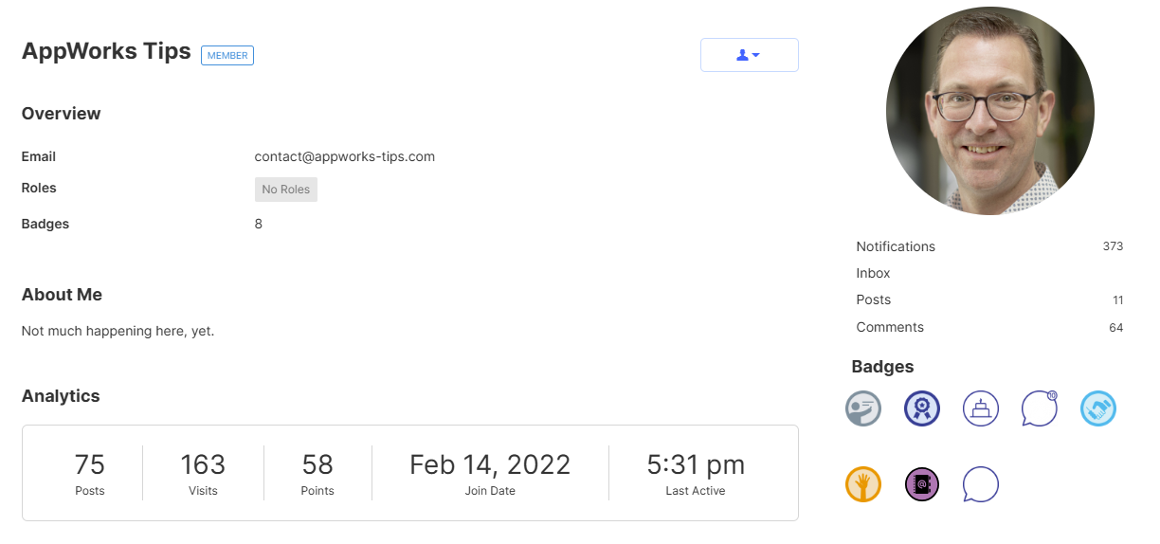Viewport: 1160px width, 544px height.
Task: Click the gray presenter badge icon
Action: [863, 408]
